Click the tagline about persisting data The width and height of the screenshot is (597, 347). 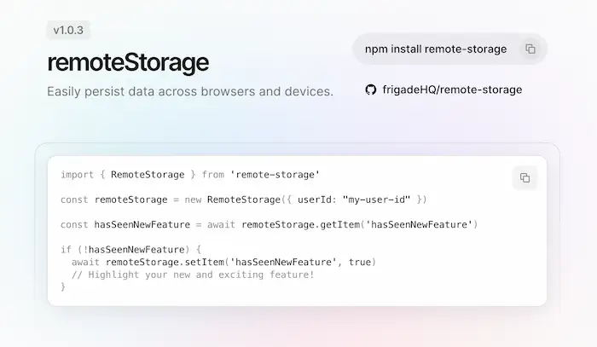190,92
